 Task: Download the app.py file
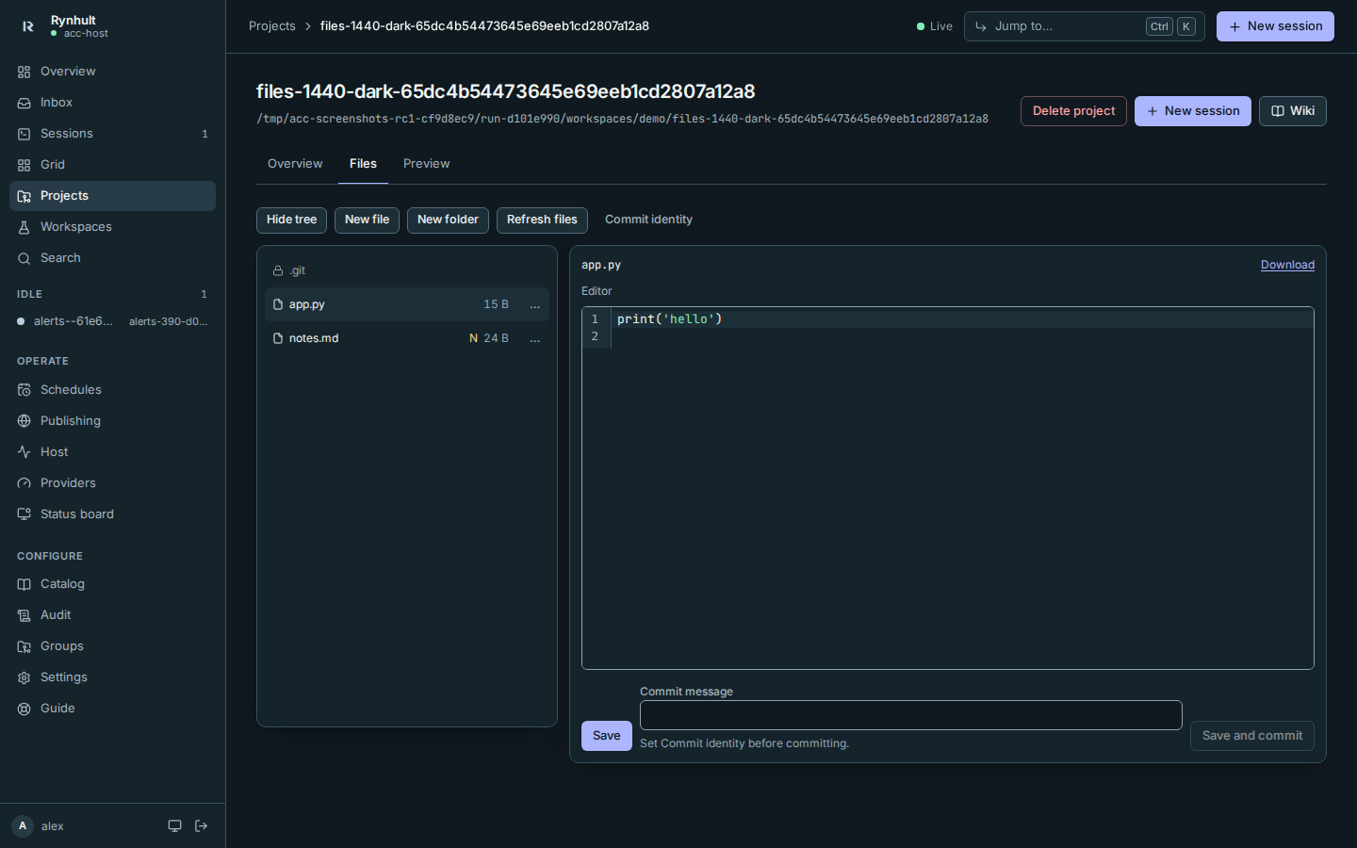tap(1287, 265)
